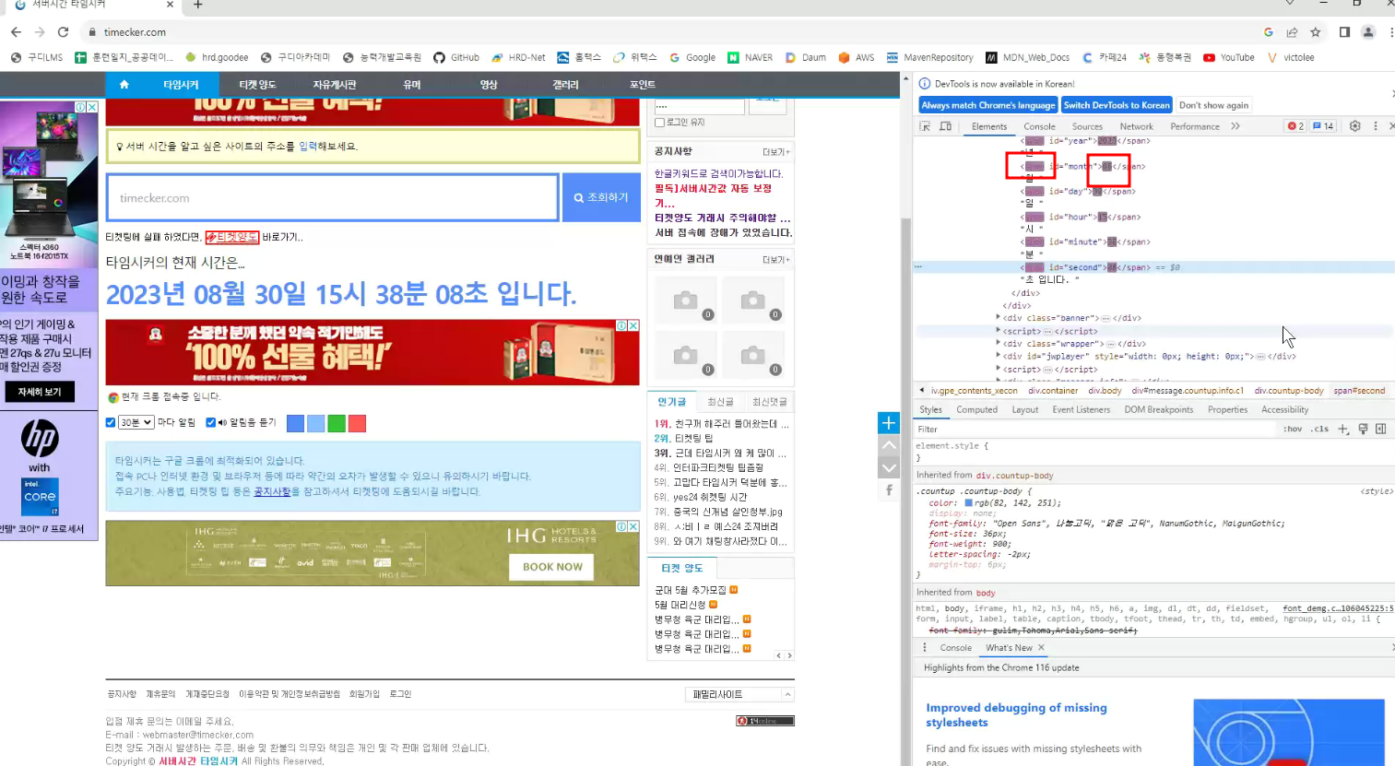Image resolution: width=1395 pixels, height=766 pixels.
Task: Click Don't show again button
Action: coord(1213,105)
